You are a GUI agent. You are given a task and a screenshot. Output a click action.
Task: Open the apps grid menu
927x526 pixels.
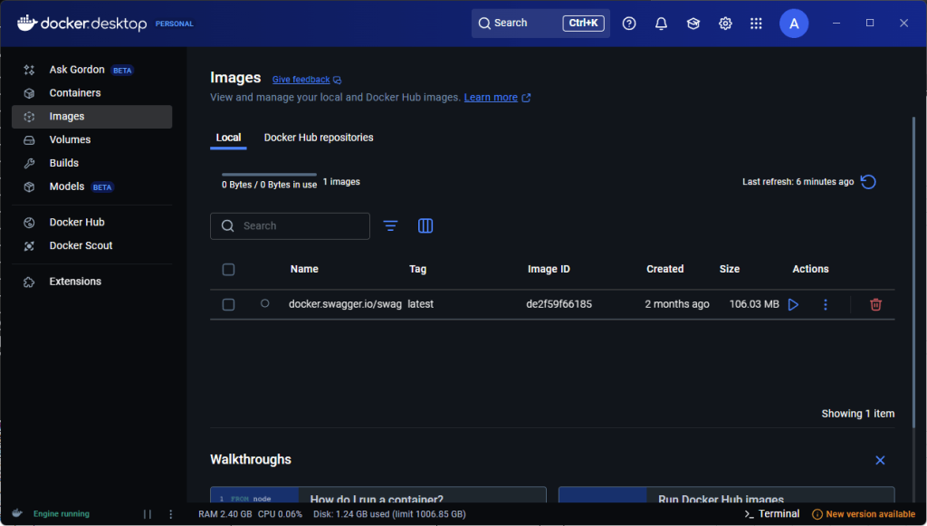756,23
